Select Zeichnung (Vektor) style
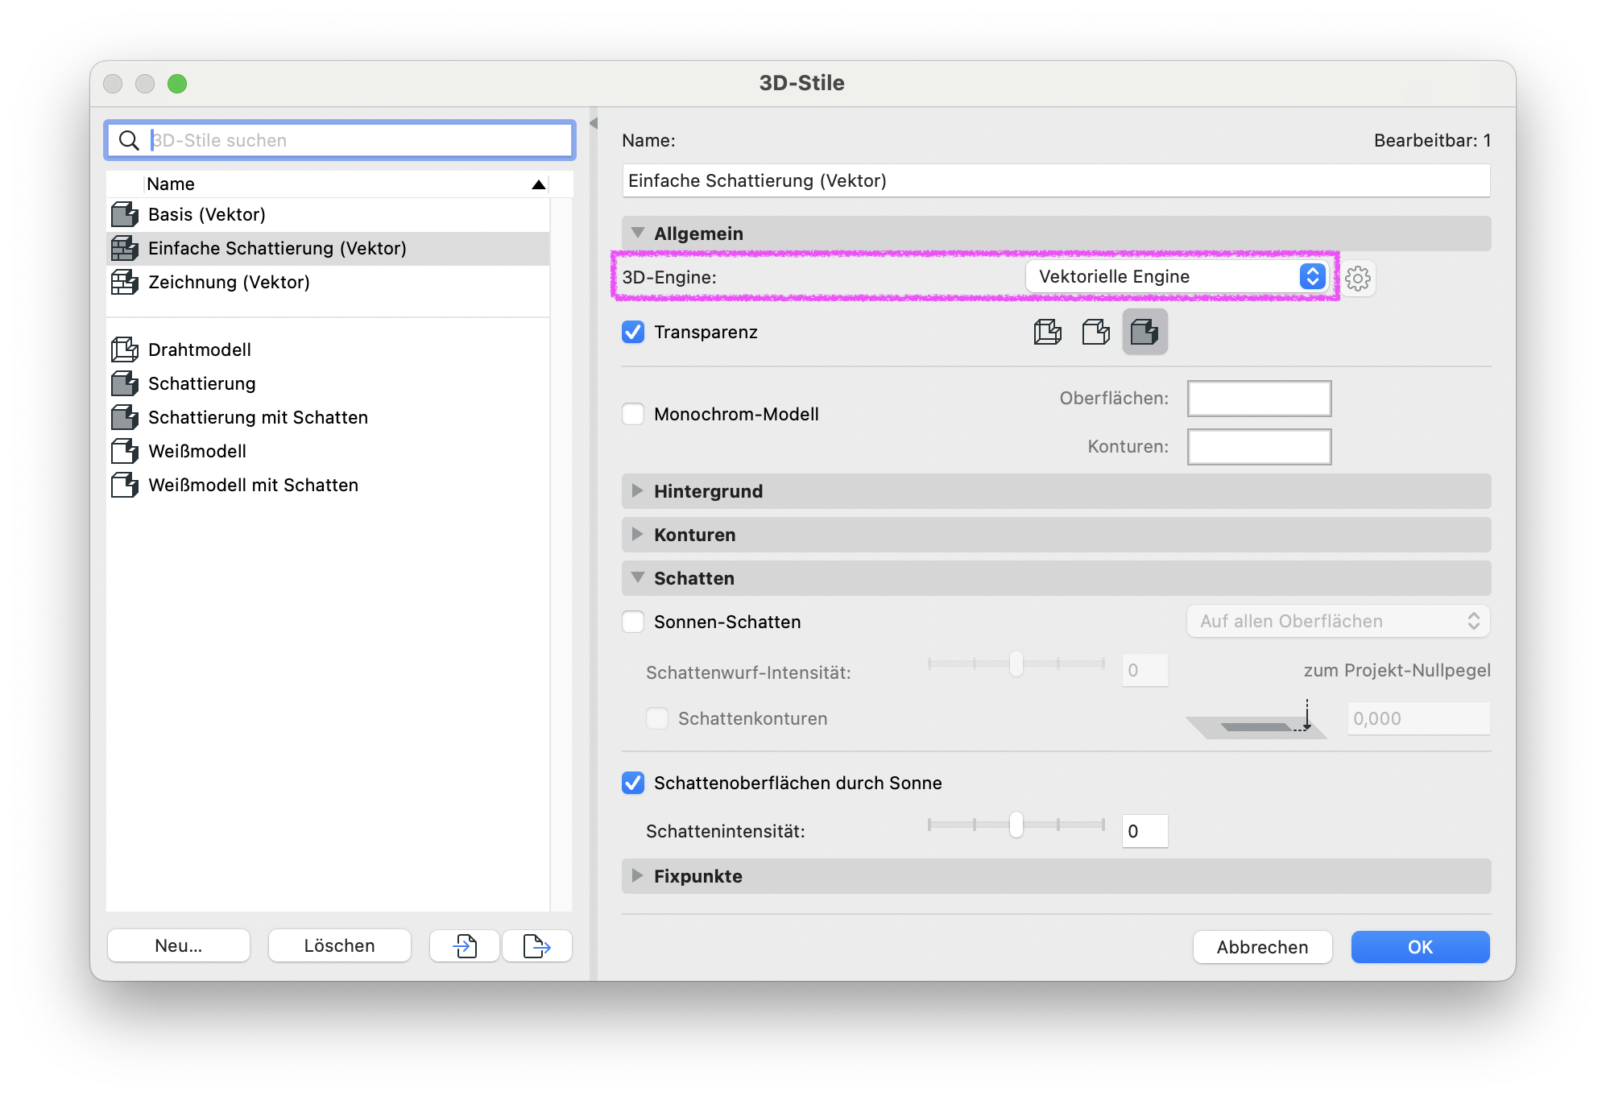The width and height of the screenshot is (1606, 1100). point(328,282)
